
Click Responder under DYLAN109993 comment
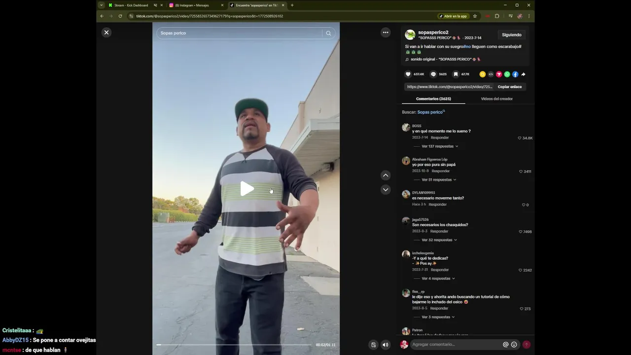click(x=438, y=204)
